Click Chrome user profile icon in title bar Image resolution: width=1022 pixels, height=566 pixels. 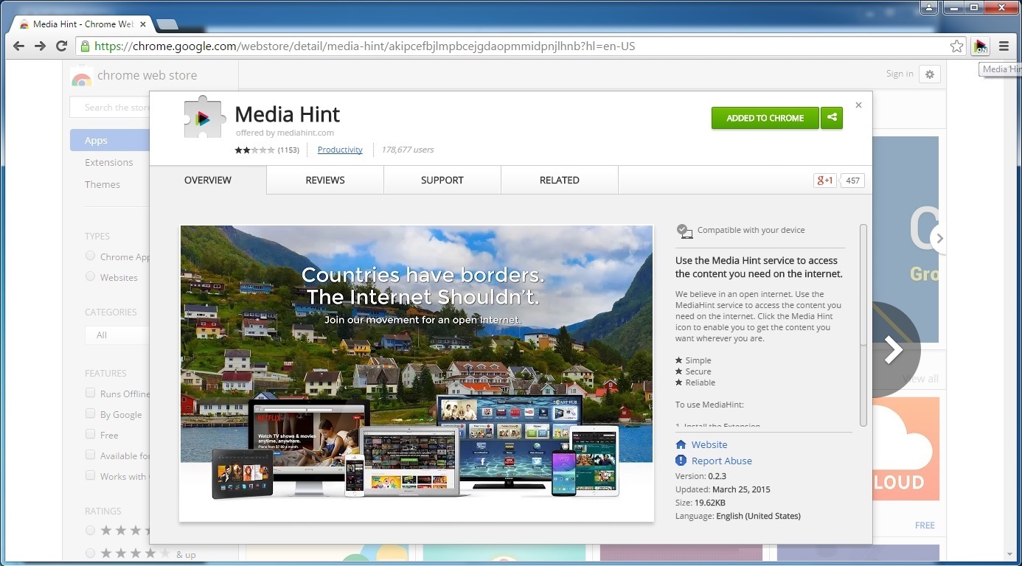click(x=929, y=7)
